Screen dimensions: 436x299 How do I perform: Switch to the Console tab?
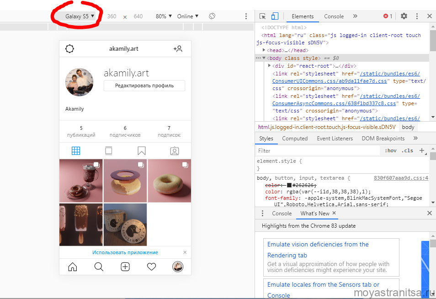[x=334, y=16]
